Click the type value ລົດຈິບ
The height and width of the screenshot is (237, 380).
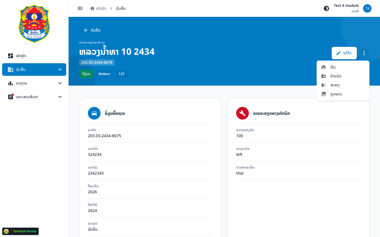[x=93, y=229]
